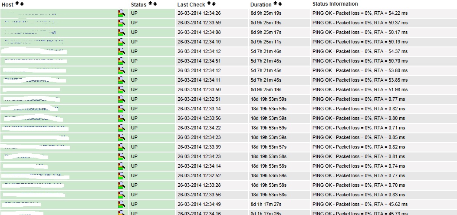Image resolution: width=457 pixels, height=215 pixels.
Task: Click the Status Information column header
Action: click(x=335, y=4)
